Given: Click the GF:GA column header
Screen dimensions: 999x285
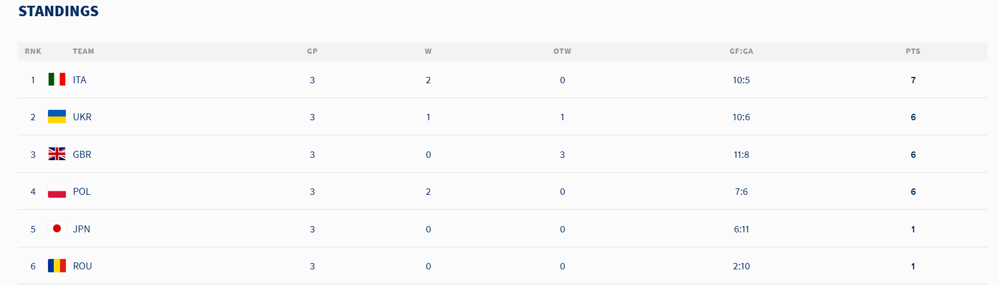Looking at the screenshot, I should click(741, 51).
